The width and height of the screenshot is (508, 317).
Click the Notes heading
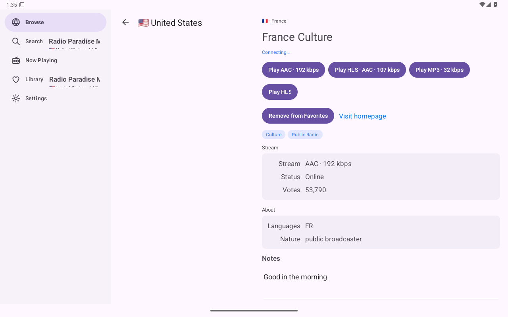click(x=271, y=258)
